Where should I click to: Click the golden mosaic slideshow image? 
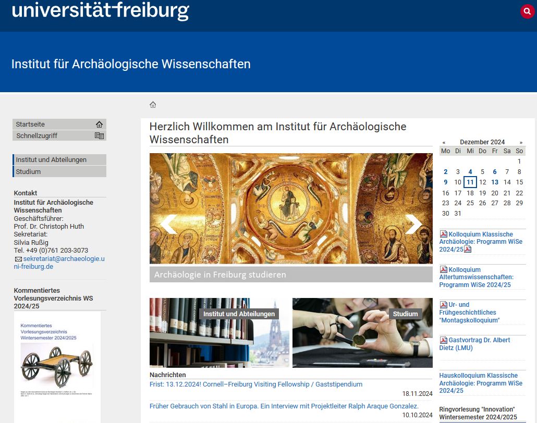point(291,208)
